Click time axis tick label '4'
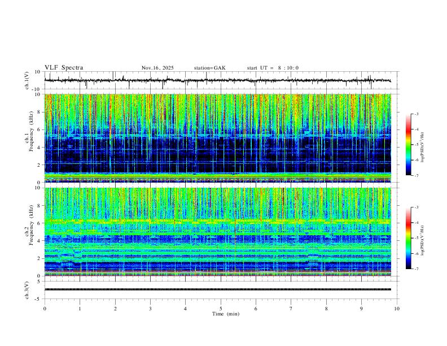 [x=185, y=309]
